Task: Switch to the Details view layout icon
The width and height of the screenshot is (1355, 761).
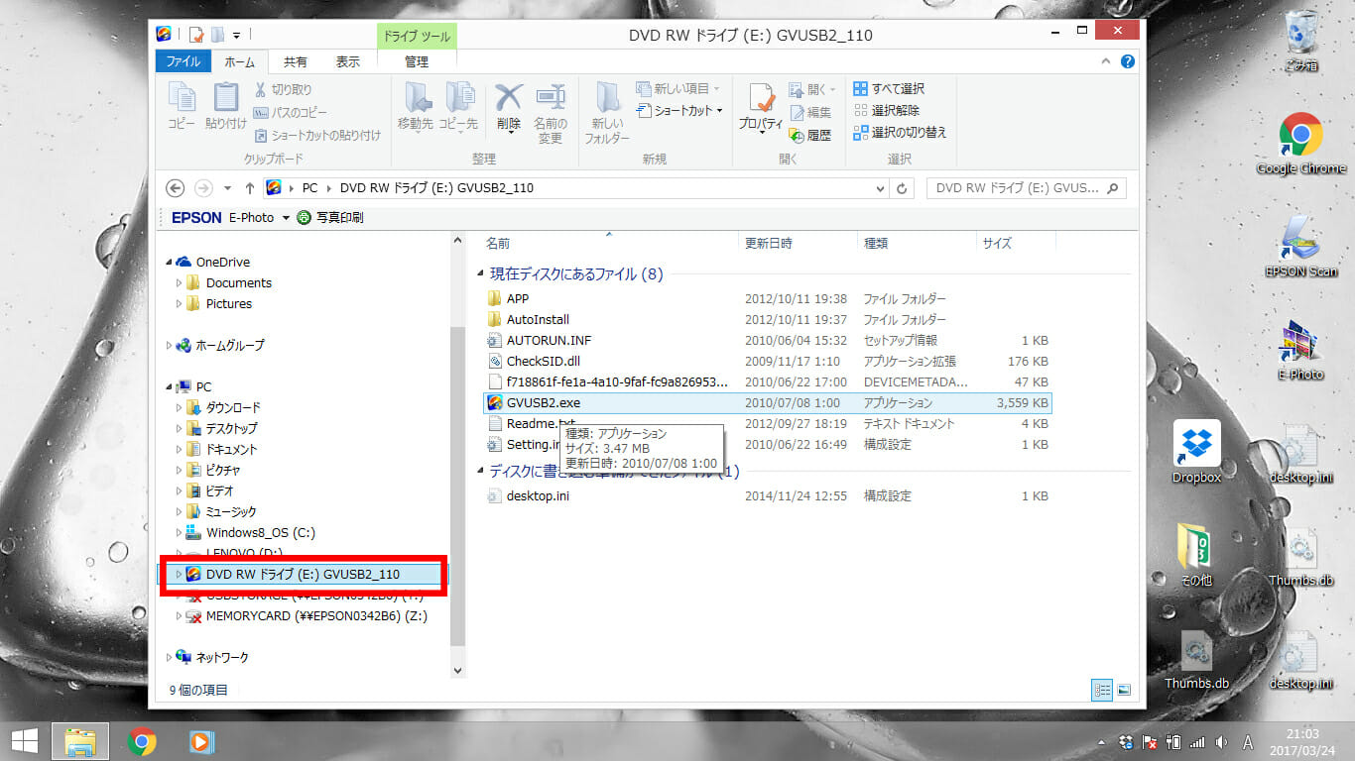Action: (1102, 690)
